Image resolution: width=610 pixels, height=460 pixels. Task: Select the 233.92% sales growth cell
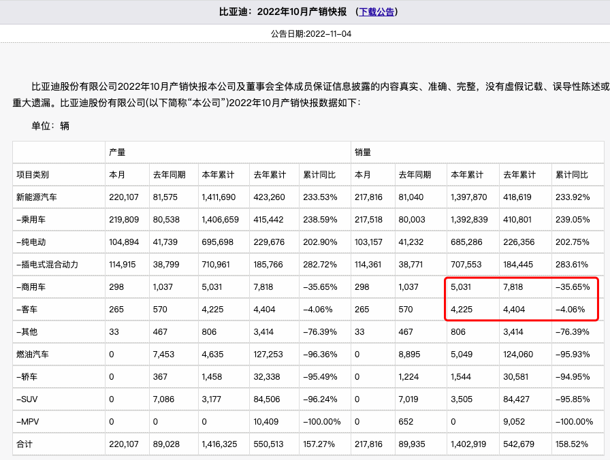tap(572, 197)
